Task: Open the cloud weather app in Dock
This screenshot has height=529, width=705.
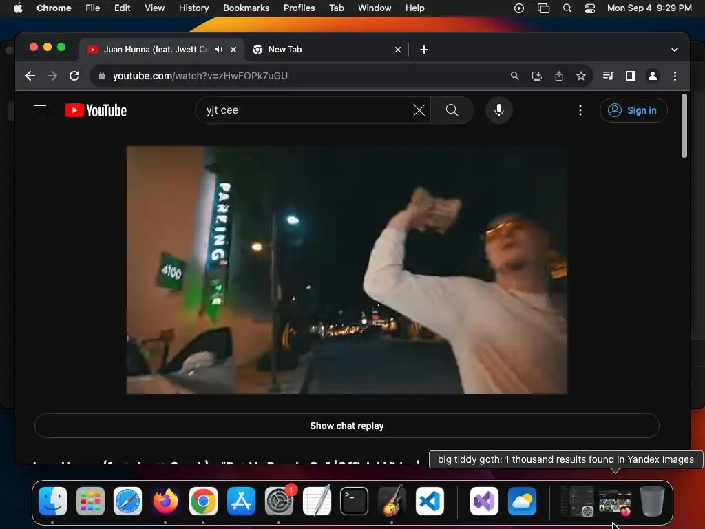Action: (x=522, y=501)
